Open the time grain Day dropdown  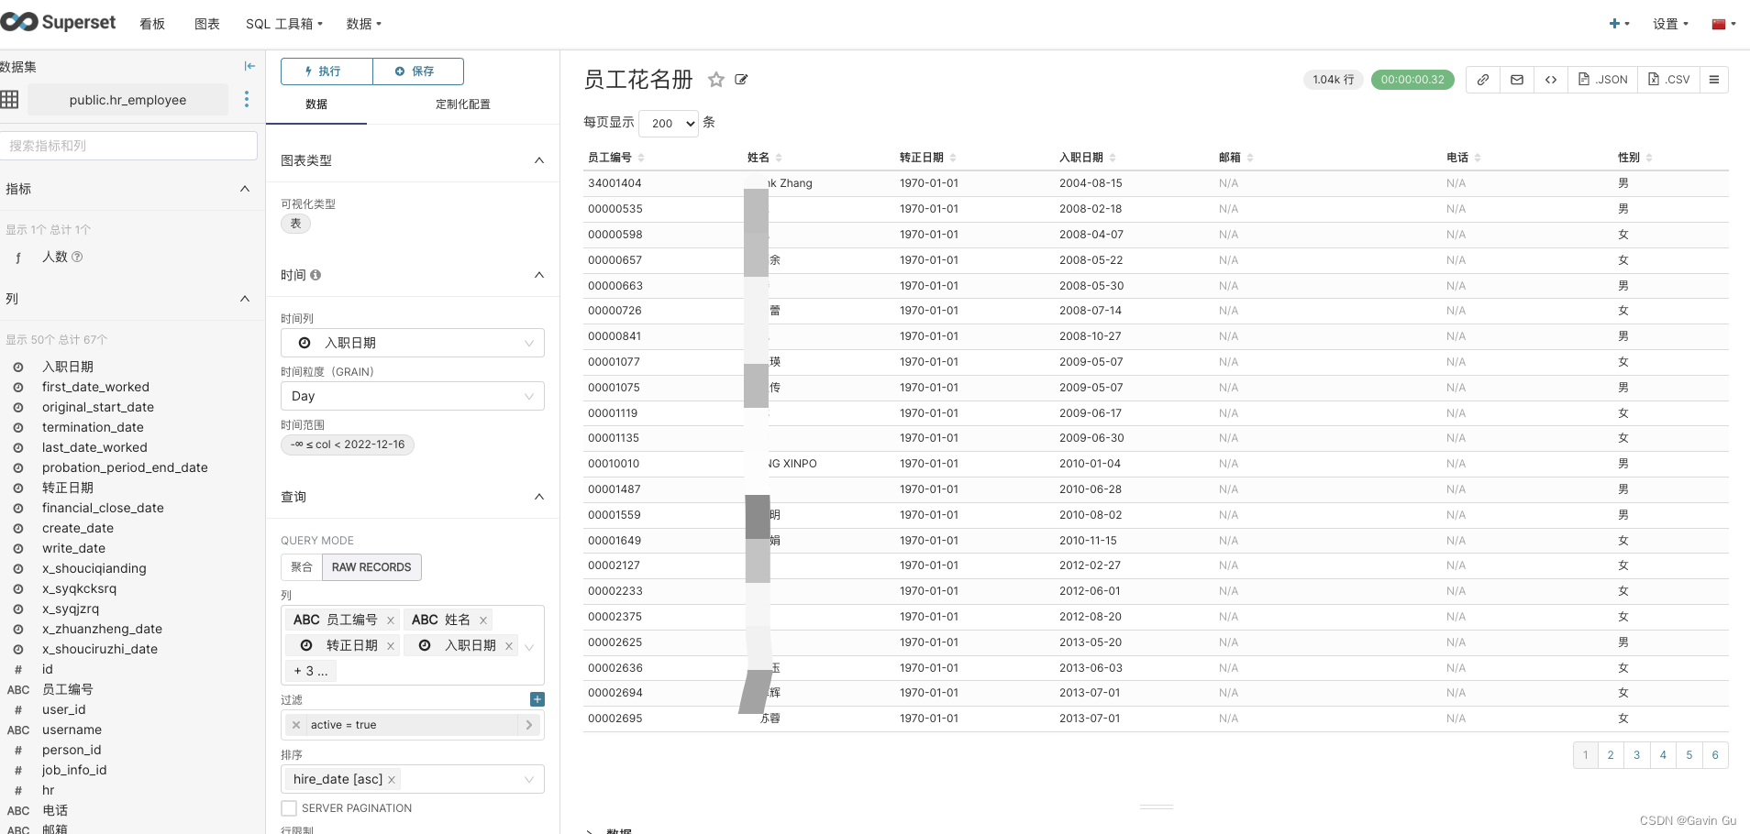[x=413, y=396]
